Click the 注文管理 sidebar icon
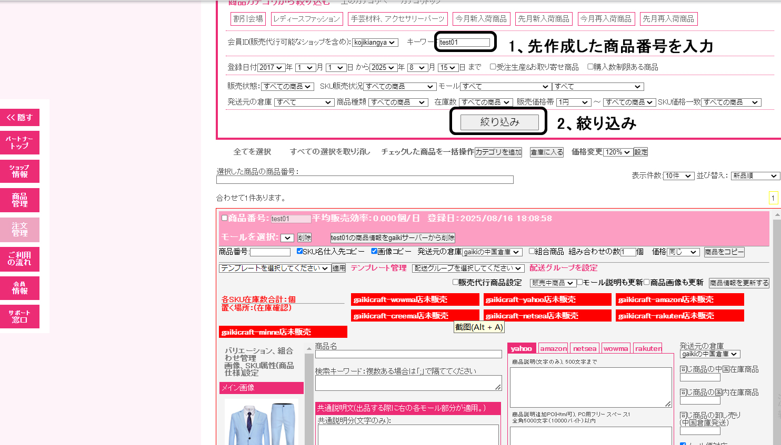781x445 pixels. [19, 230]
